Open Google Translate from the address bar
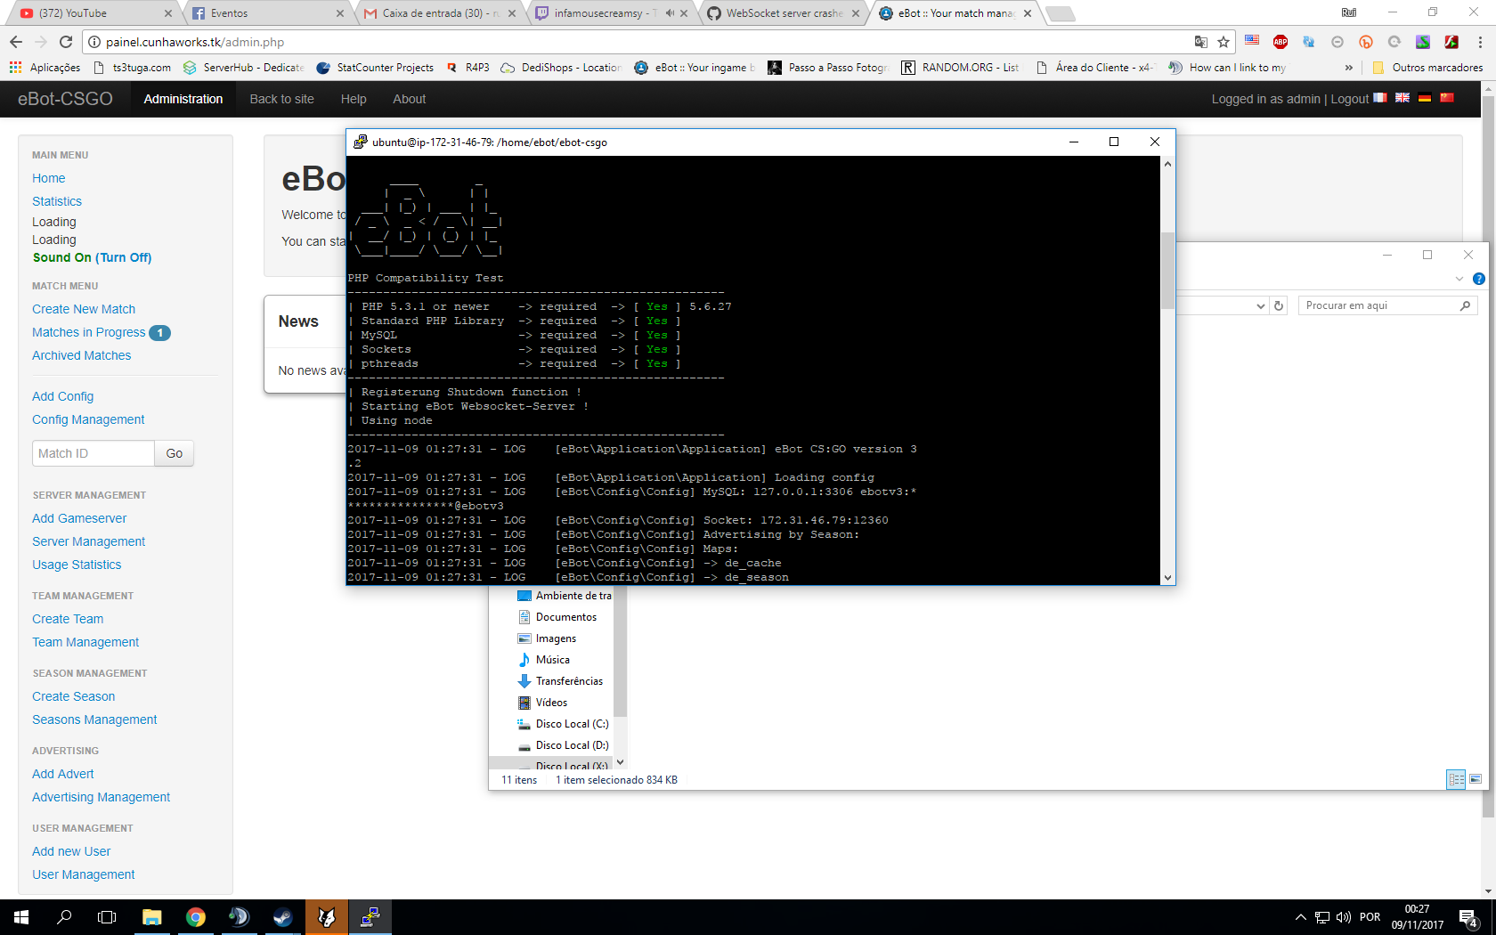The height and width of the screenshot is (935, 1496). pos(1201,41)
